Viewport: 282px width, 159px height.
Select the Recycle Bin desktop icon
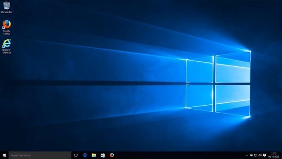click(x=7, y=7)
